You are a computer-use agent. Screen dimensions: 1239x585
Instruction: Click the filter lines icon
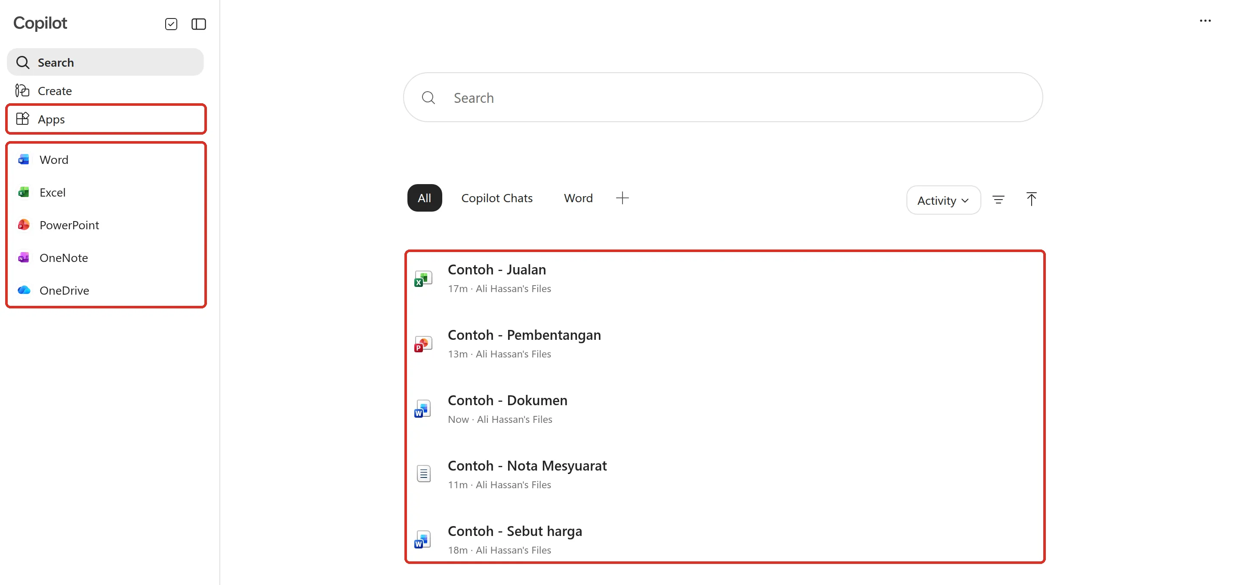(998, 200)
